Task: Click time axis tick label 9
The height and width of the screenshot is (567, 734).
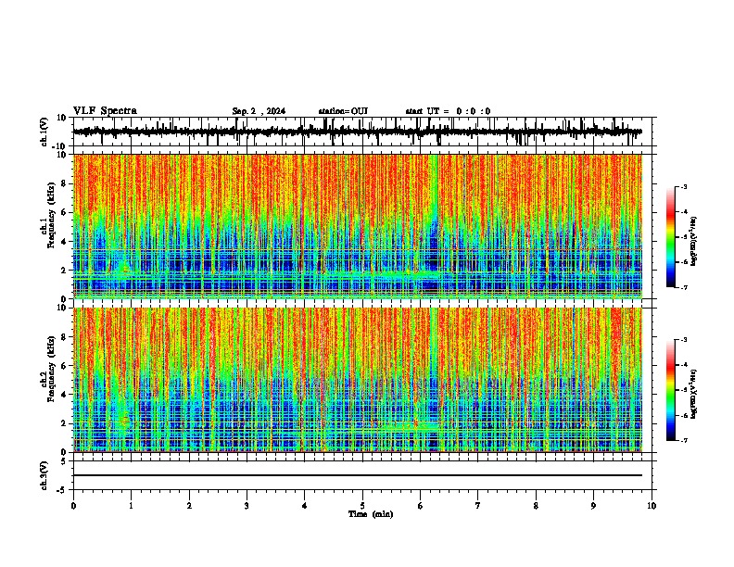Action: [x=593, y=506]
